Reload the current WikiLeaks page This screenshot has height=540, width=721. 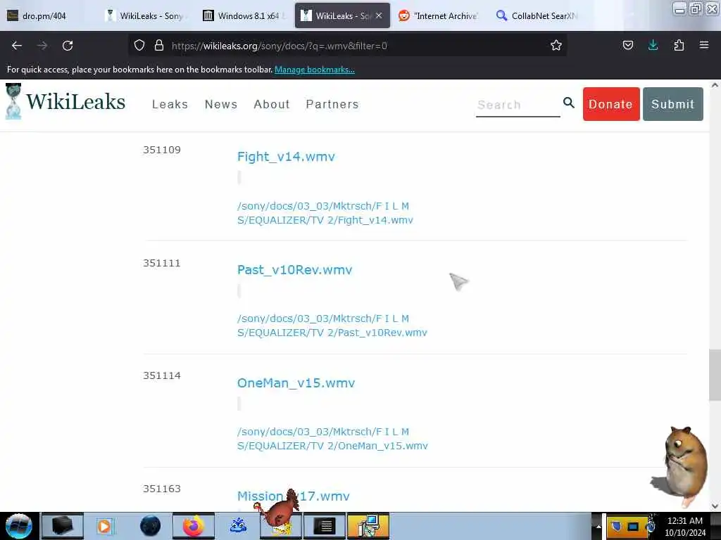[68, 46]
